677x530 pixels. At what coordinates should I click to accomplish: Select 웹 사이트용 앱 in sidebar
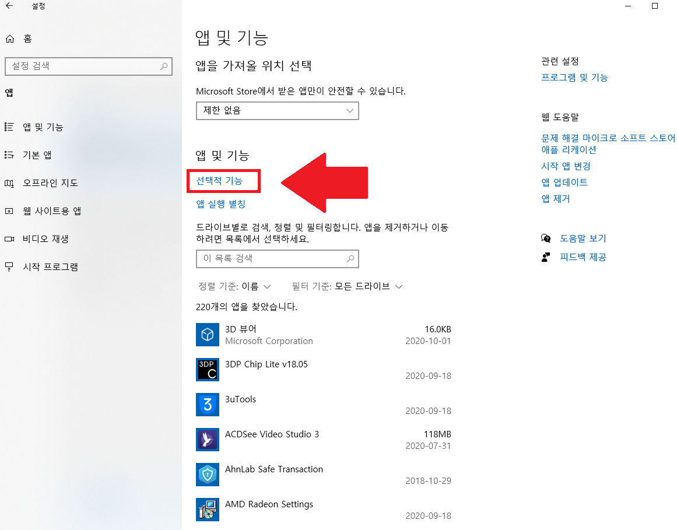pos(52,211)
